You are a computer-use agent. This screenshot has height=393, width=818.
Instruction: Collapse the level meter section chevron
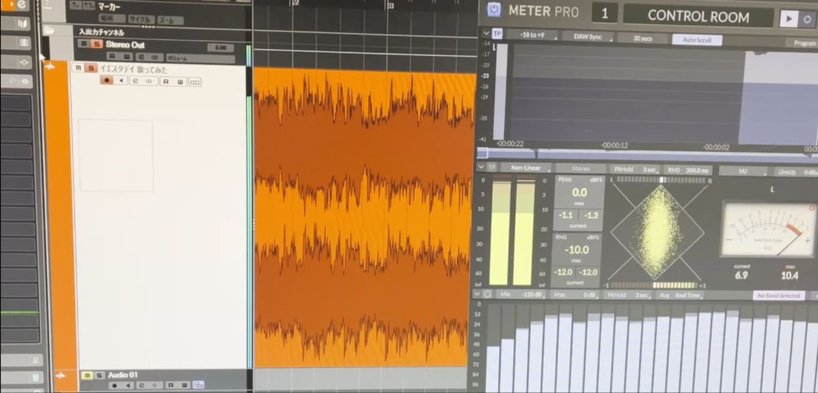click(481, 166)
